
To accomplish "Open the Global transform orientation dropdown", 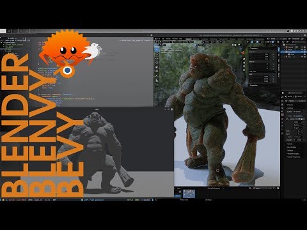I will click(x=207, y=42).
